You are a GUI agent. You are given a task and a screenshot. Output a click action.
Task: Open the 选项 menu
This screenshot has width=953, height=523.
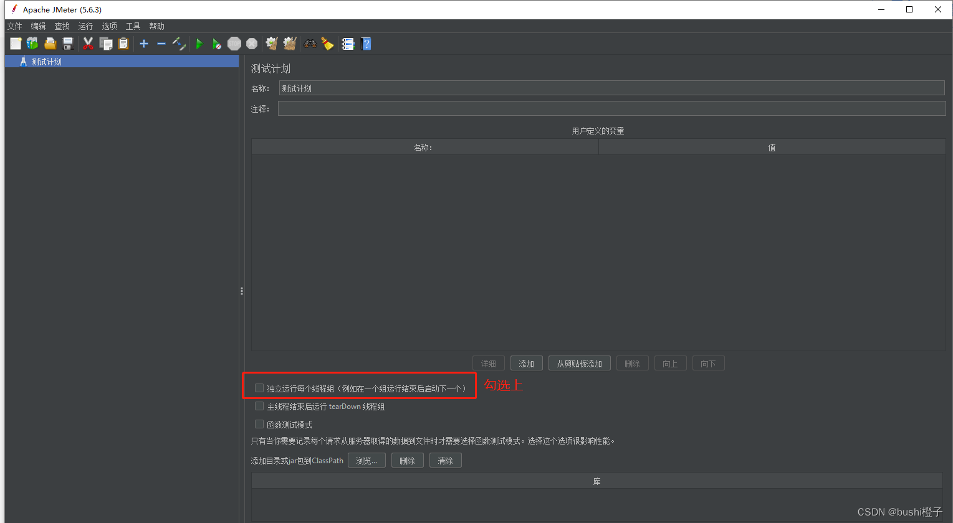[x=109, y=26]
